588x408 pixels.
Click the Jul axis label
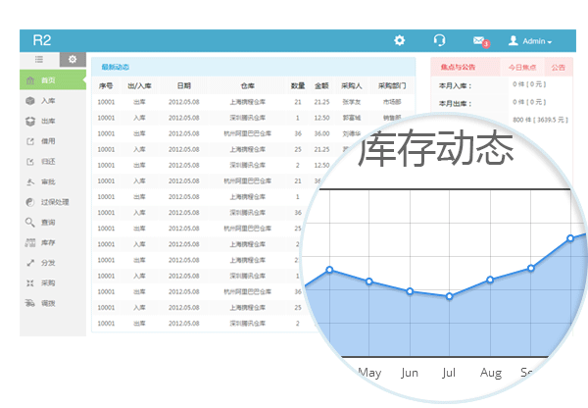(449, 373)
